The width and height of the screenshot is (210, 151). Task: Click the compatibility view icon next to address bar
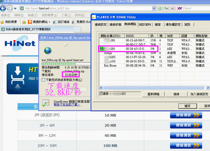pos(160,8)
